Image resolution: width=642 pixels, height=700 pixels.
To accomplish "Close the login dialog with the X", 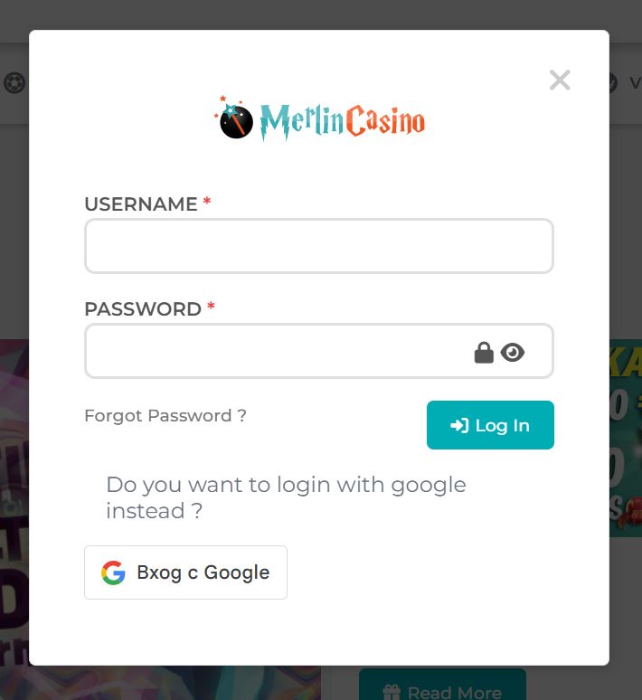I will [560, 80].
